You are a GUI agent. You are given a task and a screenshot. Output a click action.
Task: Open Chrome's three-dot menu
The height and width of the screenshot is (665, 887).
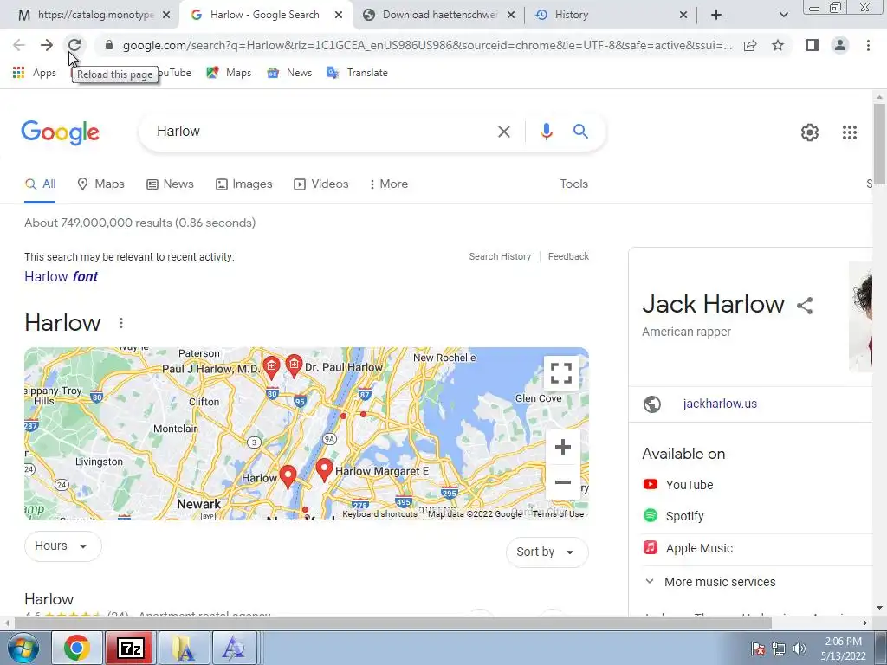point(868,45)
